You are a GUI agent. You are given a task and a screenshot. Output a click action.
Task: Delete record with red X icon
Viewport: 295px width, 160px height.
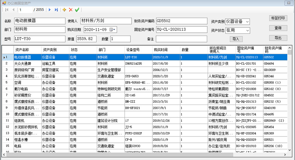(x=71, y=10)
